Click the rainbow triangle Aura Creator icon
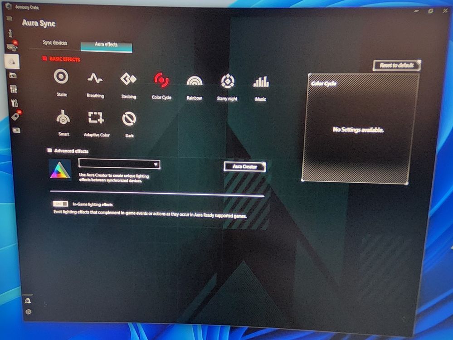This screenshot has width=453, height=340. click(x=60, y=170)
